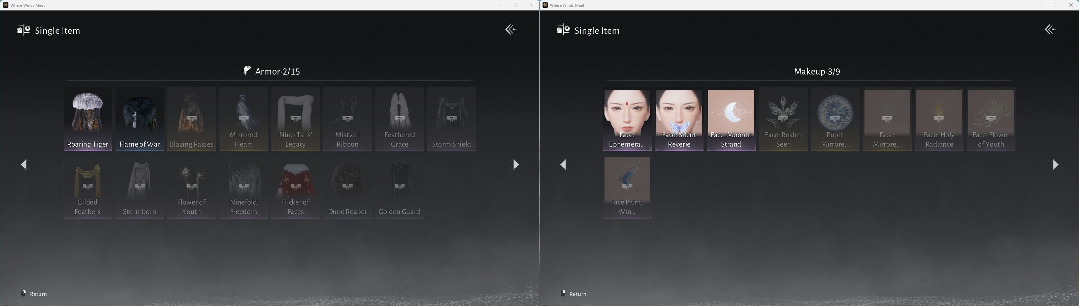The image size is (1079, 306).
Task: Close the Makeup game window
Action: (1071, 5)
